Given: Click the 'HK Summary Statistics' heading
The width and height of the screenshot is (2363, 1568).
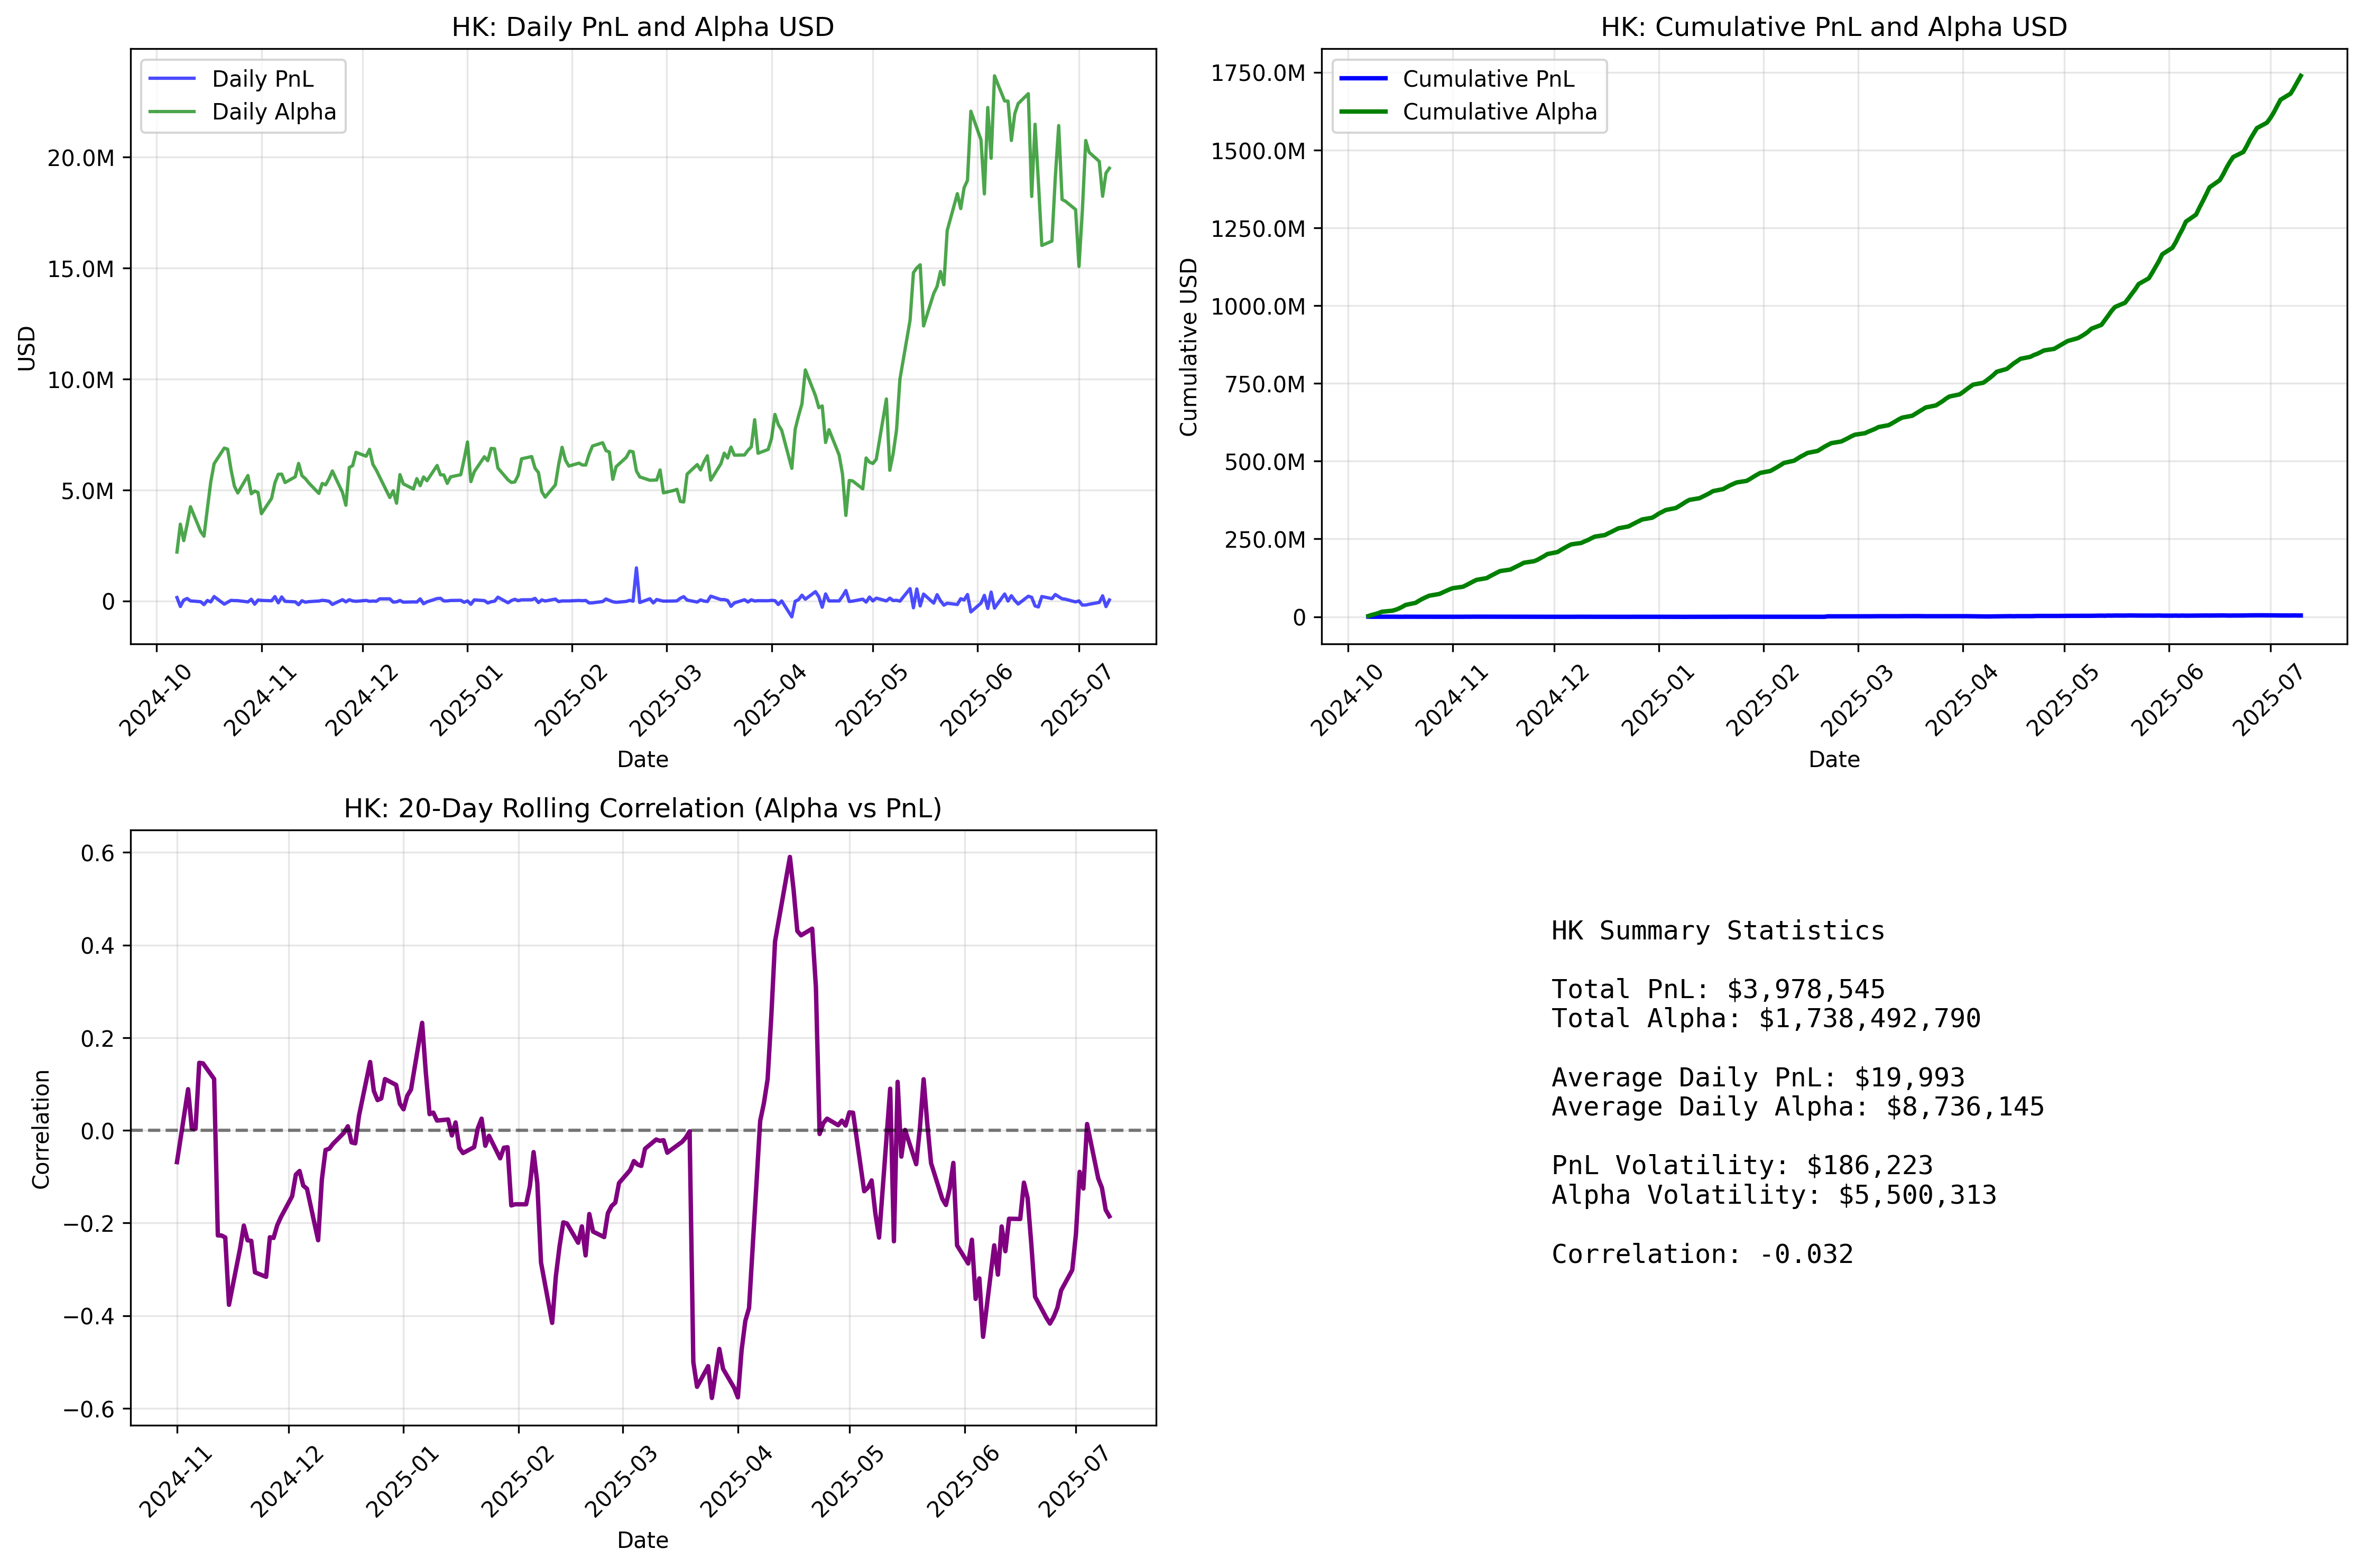Looking at the screenshot, I should pyautogui.click(x=1717, y=931).
